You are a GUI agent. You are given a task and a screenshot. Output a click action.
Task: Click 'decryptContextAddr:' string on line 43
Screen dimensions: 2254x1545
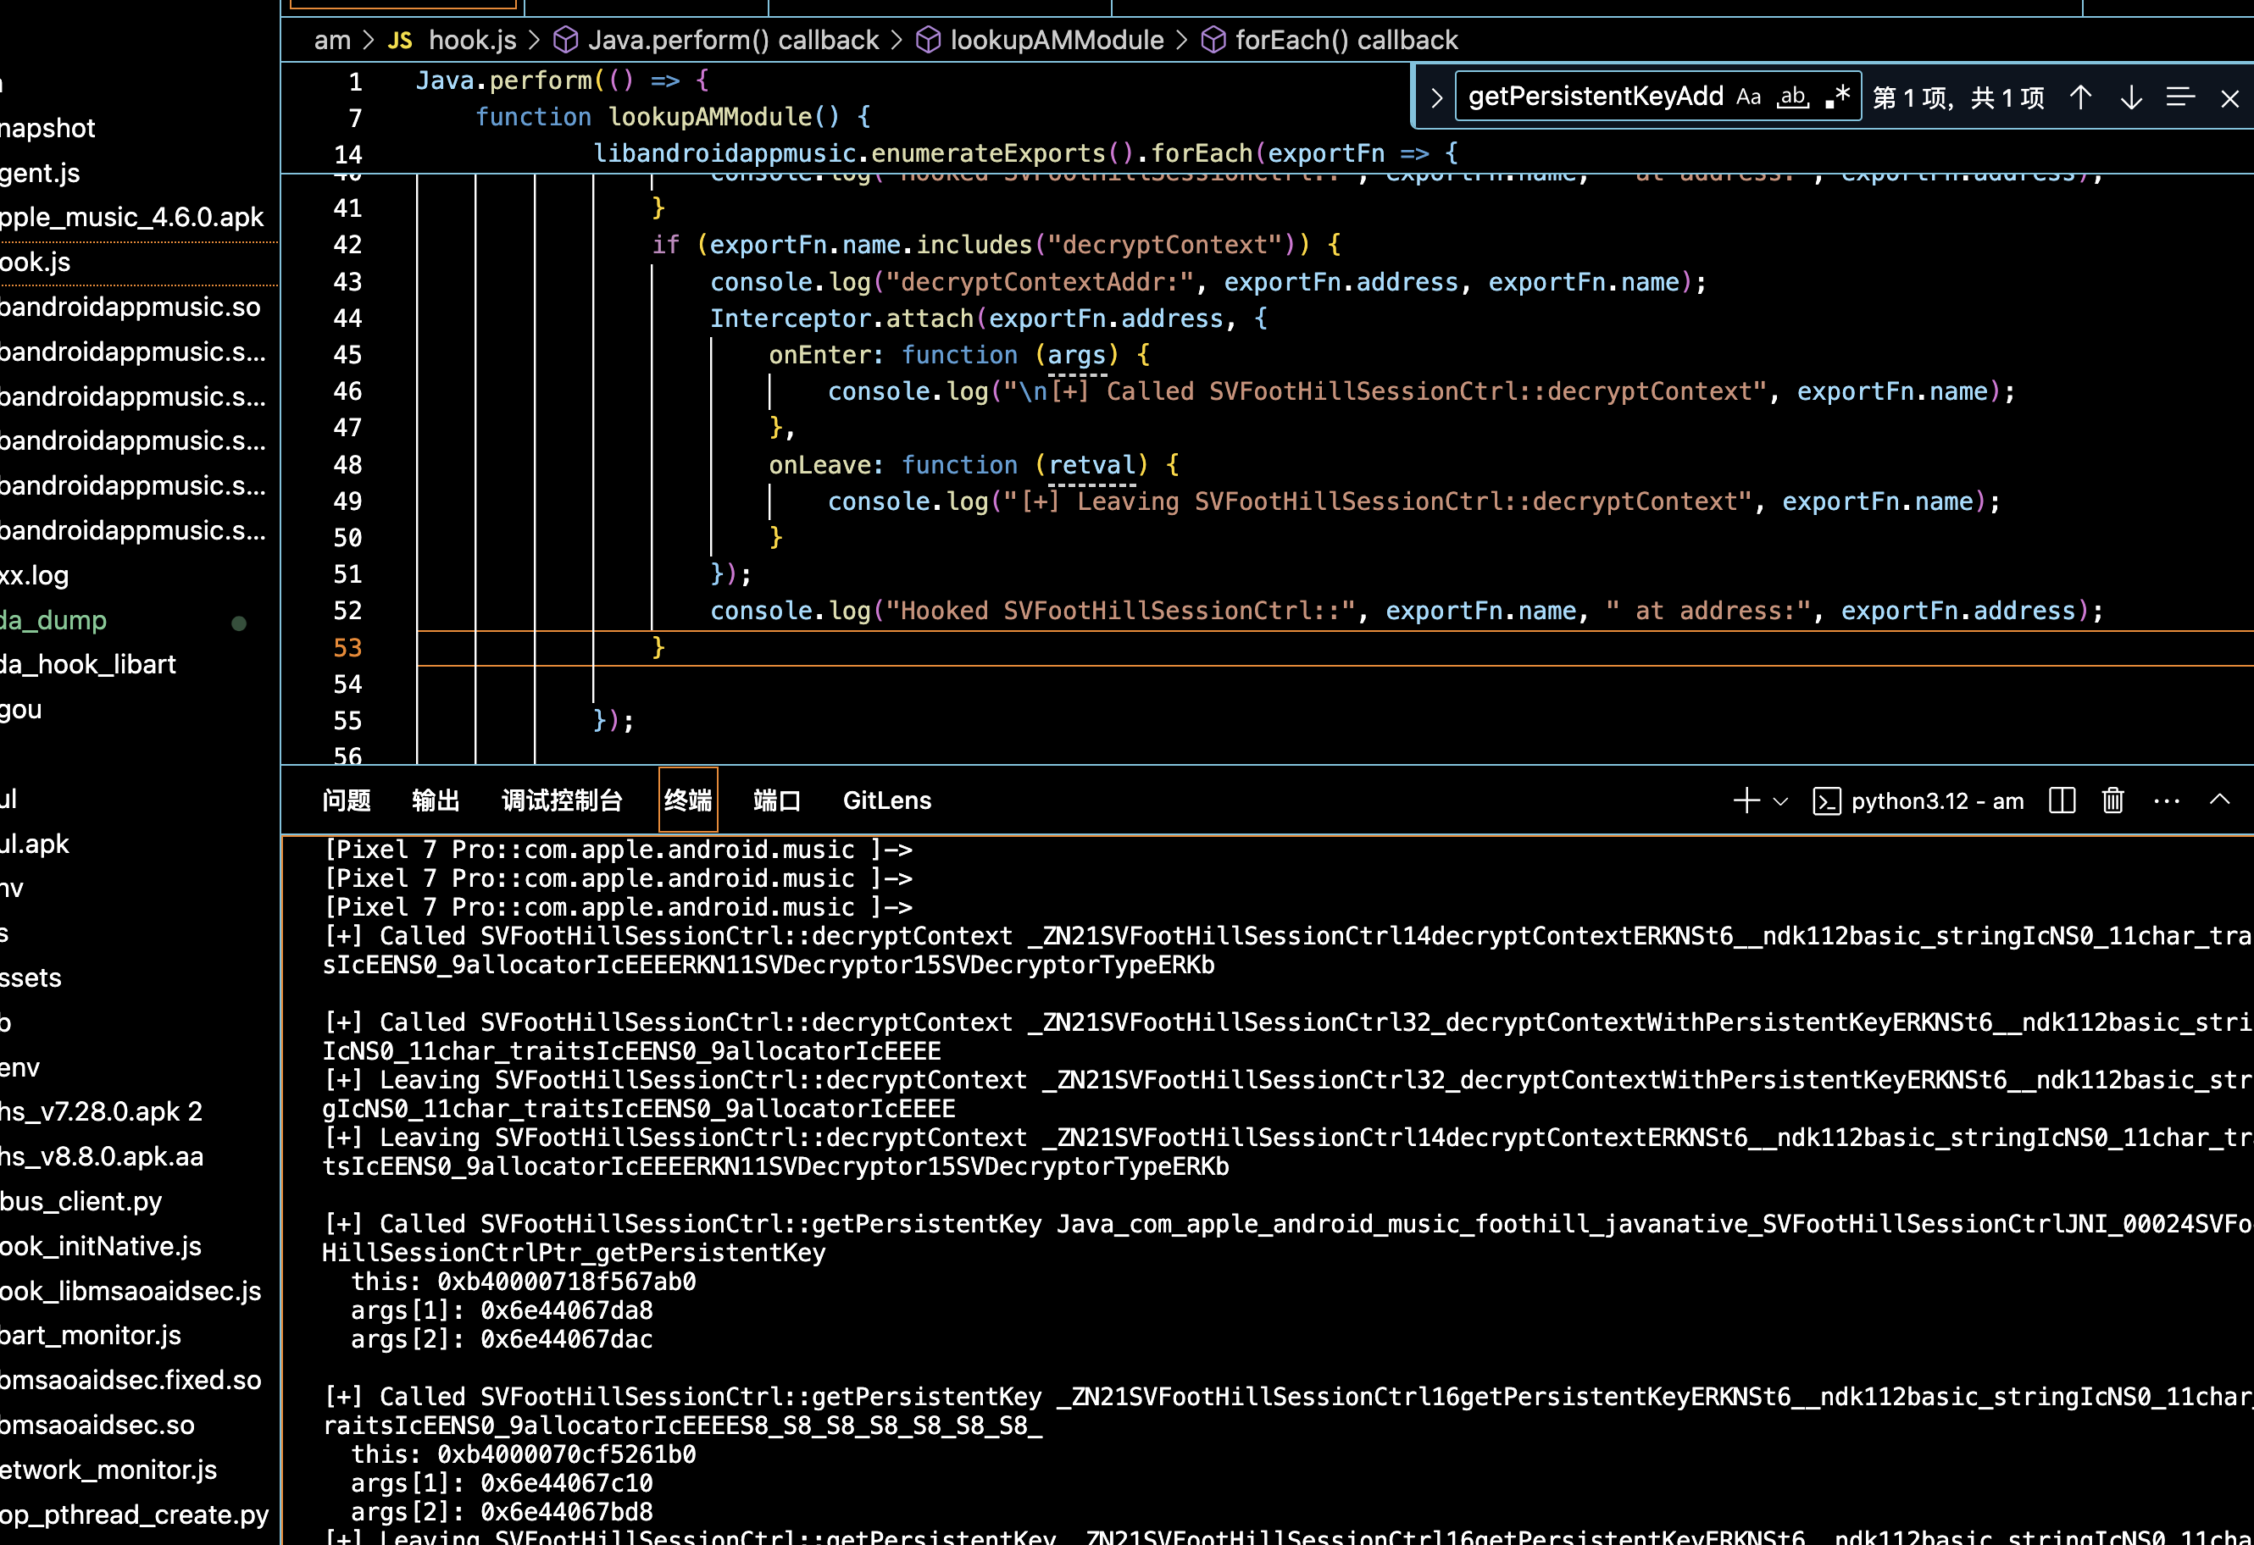point(1039,282)
